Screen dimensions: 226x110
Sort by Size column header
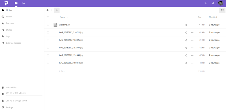click(199, 17)
